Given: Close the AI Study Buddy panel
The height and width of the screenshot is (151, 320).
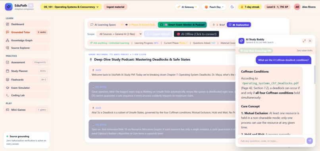Looking at the screenshot, I should tap(310, 41).
